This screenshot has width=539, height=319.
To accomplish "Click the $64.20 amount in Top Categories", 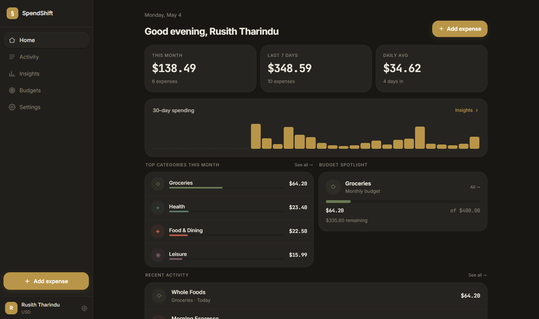I will coord(298,183).
